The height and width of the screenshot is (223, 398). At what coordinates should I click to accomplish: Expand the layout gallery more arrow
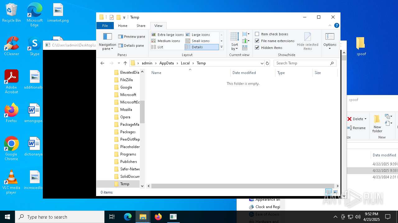[x=221, y=47]
